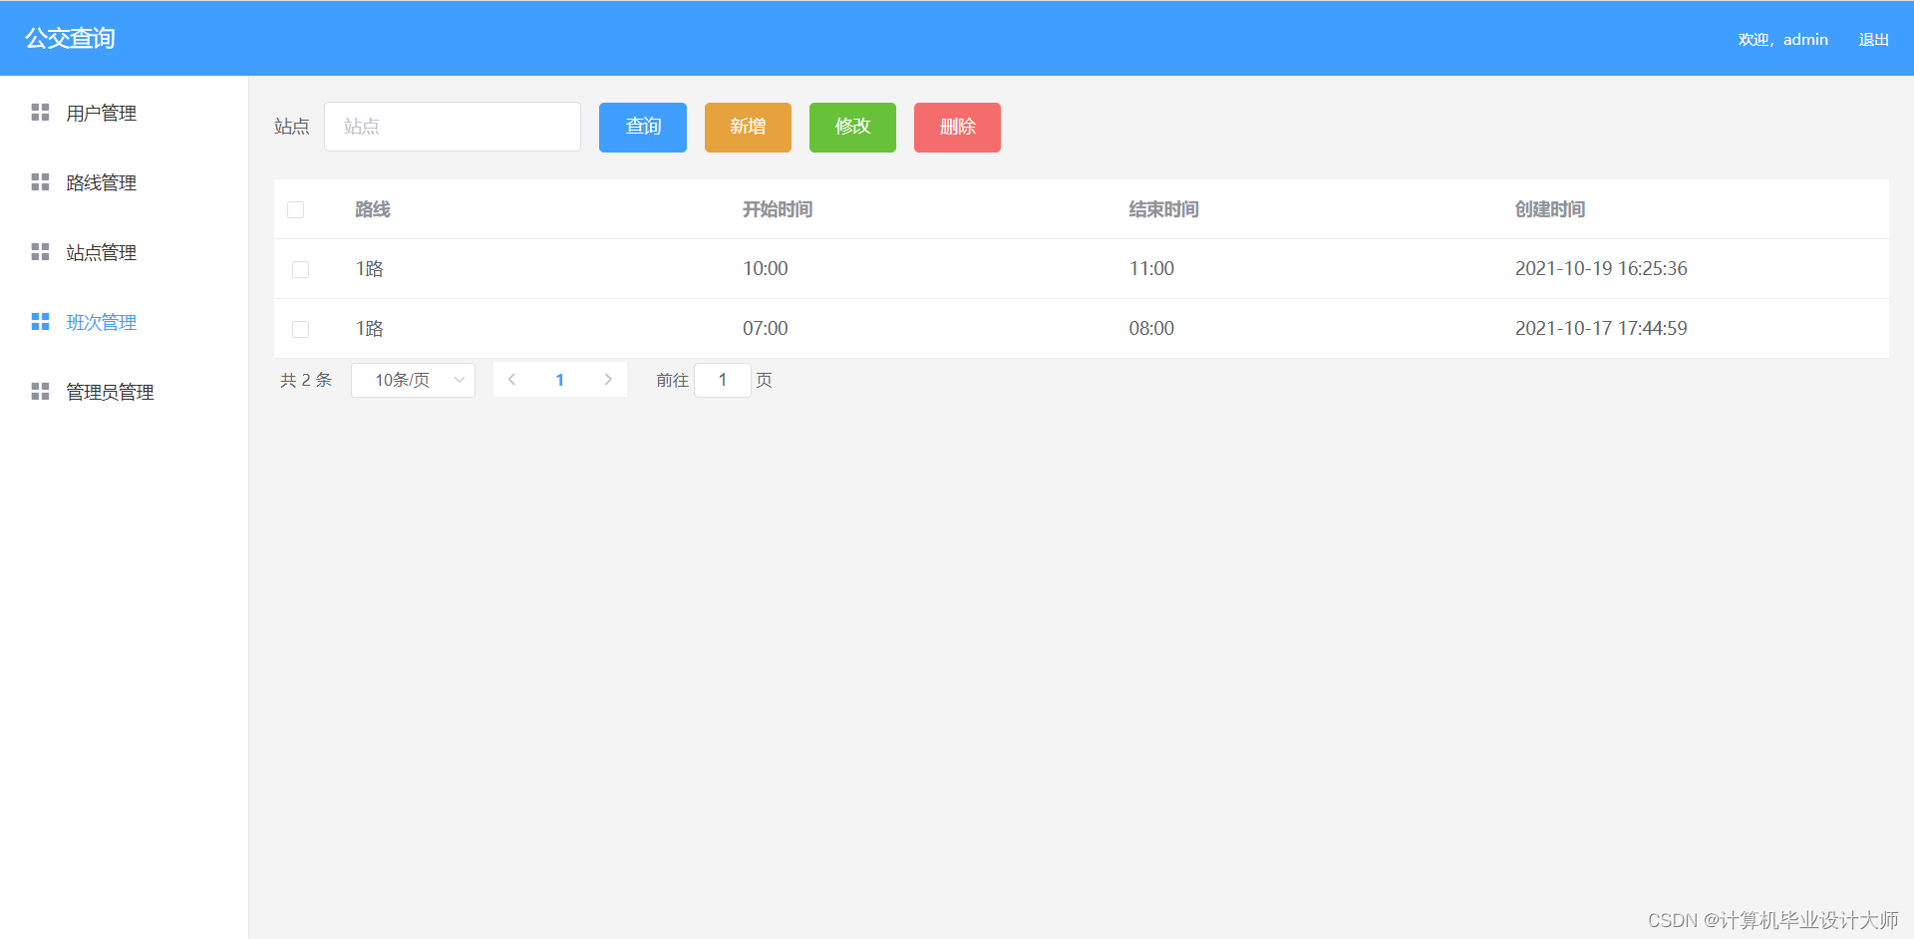Image resolution: width=1914 pixels, height=939 pixels.
Task: Click created time 2021-10-19 16:25:36
Action: (1601, 268)
